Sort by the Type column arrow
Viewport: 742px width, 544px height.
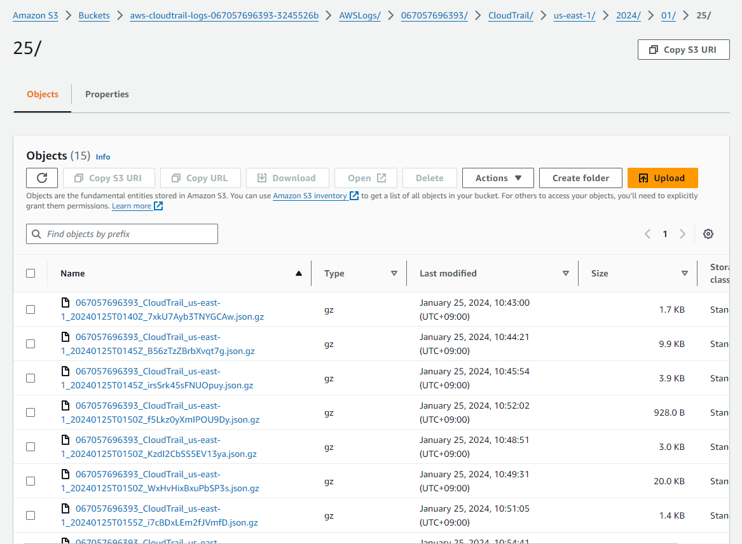(x=394, y=273)
